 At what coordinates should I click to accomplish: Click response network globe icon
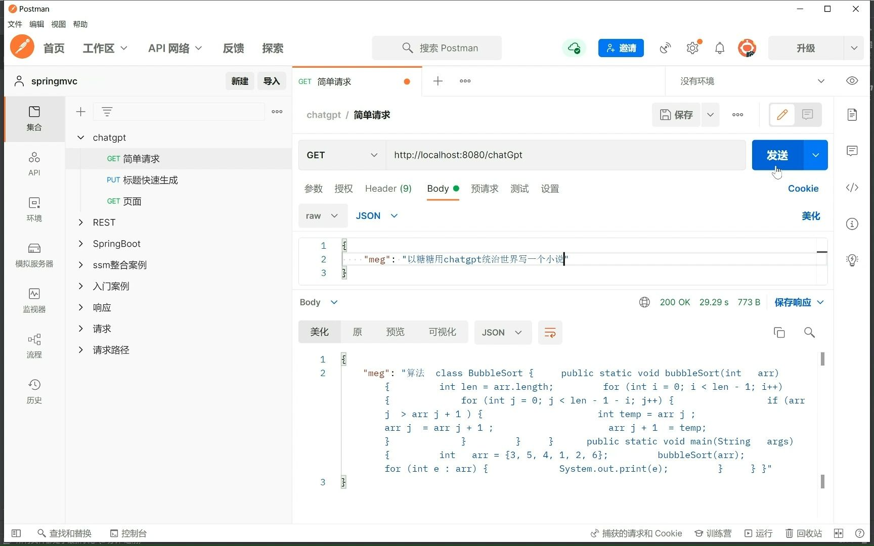pos(644,302)
